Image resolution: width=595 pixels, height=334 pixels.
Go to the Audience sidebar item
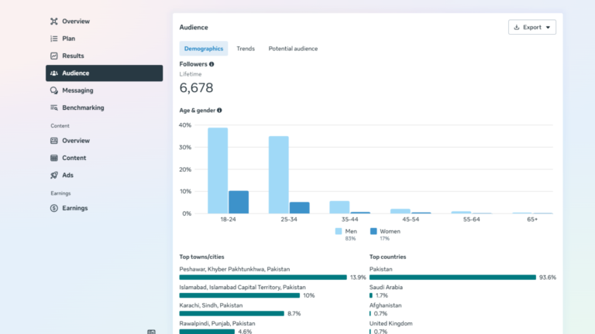[x=105, y=73]
